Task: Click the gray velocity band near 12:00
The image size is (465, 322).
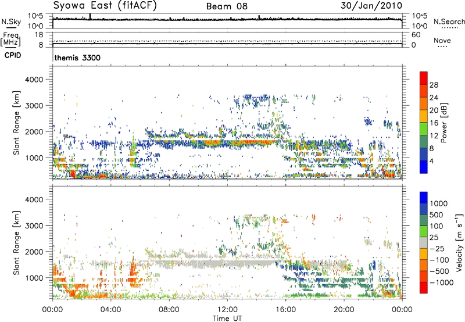Action: (x=220, y=263)
